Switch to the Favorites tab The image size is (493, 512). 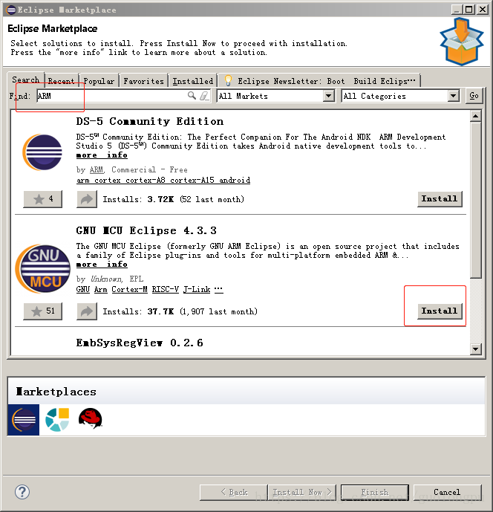click(143, 81)
